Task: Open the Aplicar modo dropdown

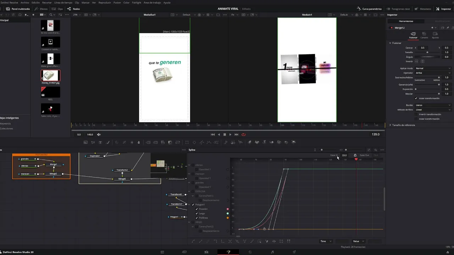Action: pos(433,68)
